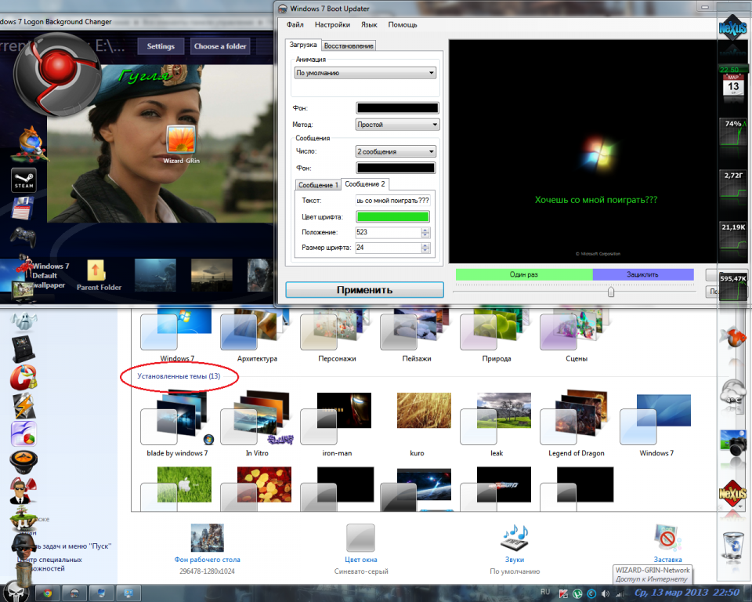Viewport: 752px width, 602px height.
Task: Switch to the Сообщение 1 tab
Action: 317,185
